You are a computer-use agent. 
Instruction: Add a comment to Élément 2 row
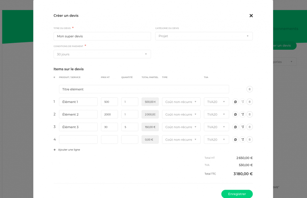(236, 114)
